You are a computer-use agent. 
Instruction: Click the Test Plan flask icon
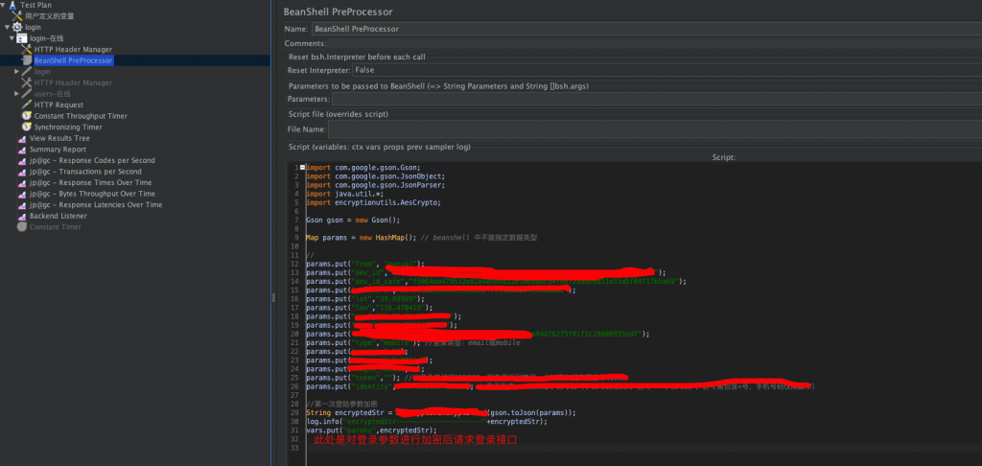(x=12, y=5)
